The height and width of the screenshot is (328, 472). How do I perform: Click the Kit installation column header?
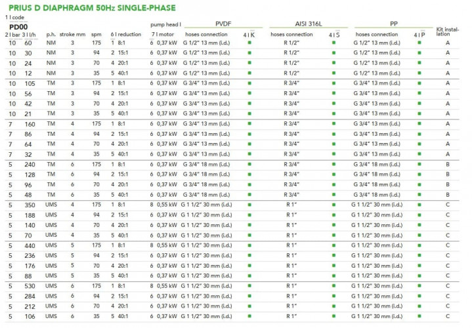[448, 32]
